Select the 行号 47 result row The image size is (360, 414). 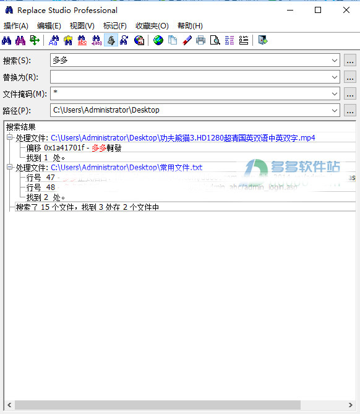pos(191,178)
